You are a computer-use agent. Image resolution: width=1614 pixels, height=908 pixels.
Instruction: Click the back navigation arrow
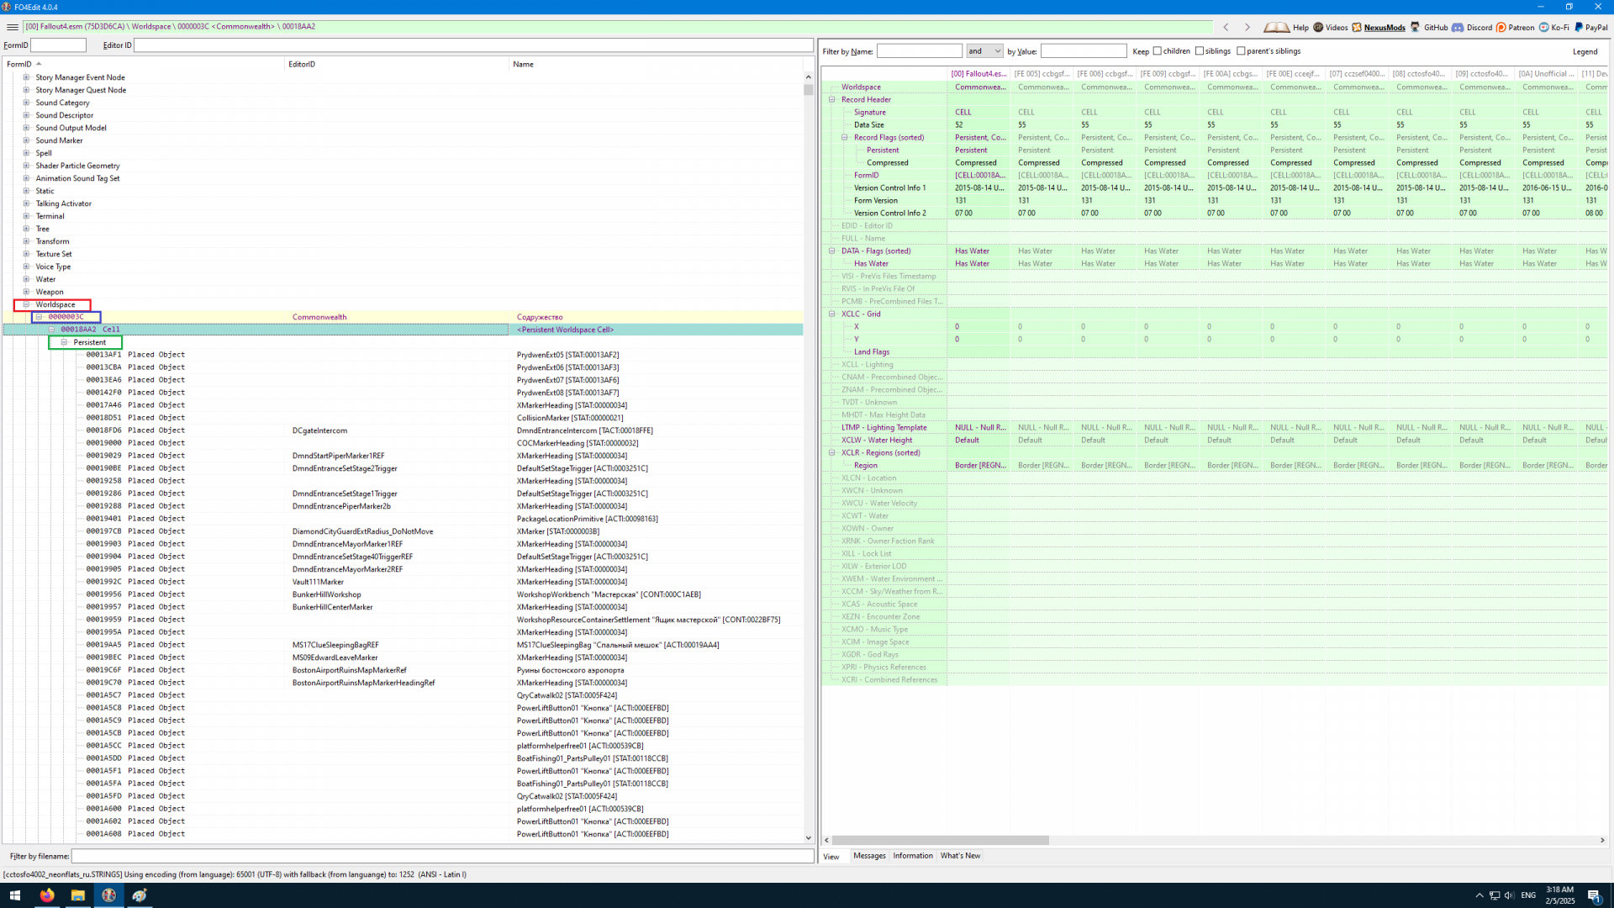coord(1226,27)
